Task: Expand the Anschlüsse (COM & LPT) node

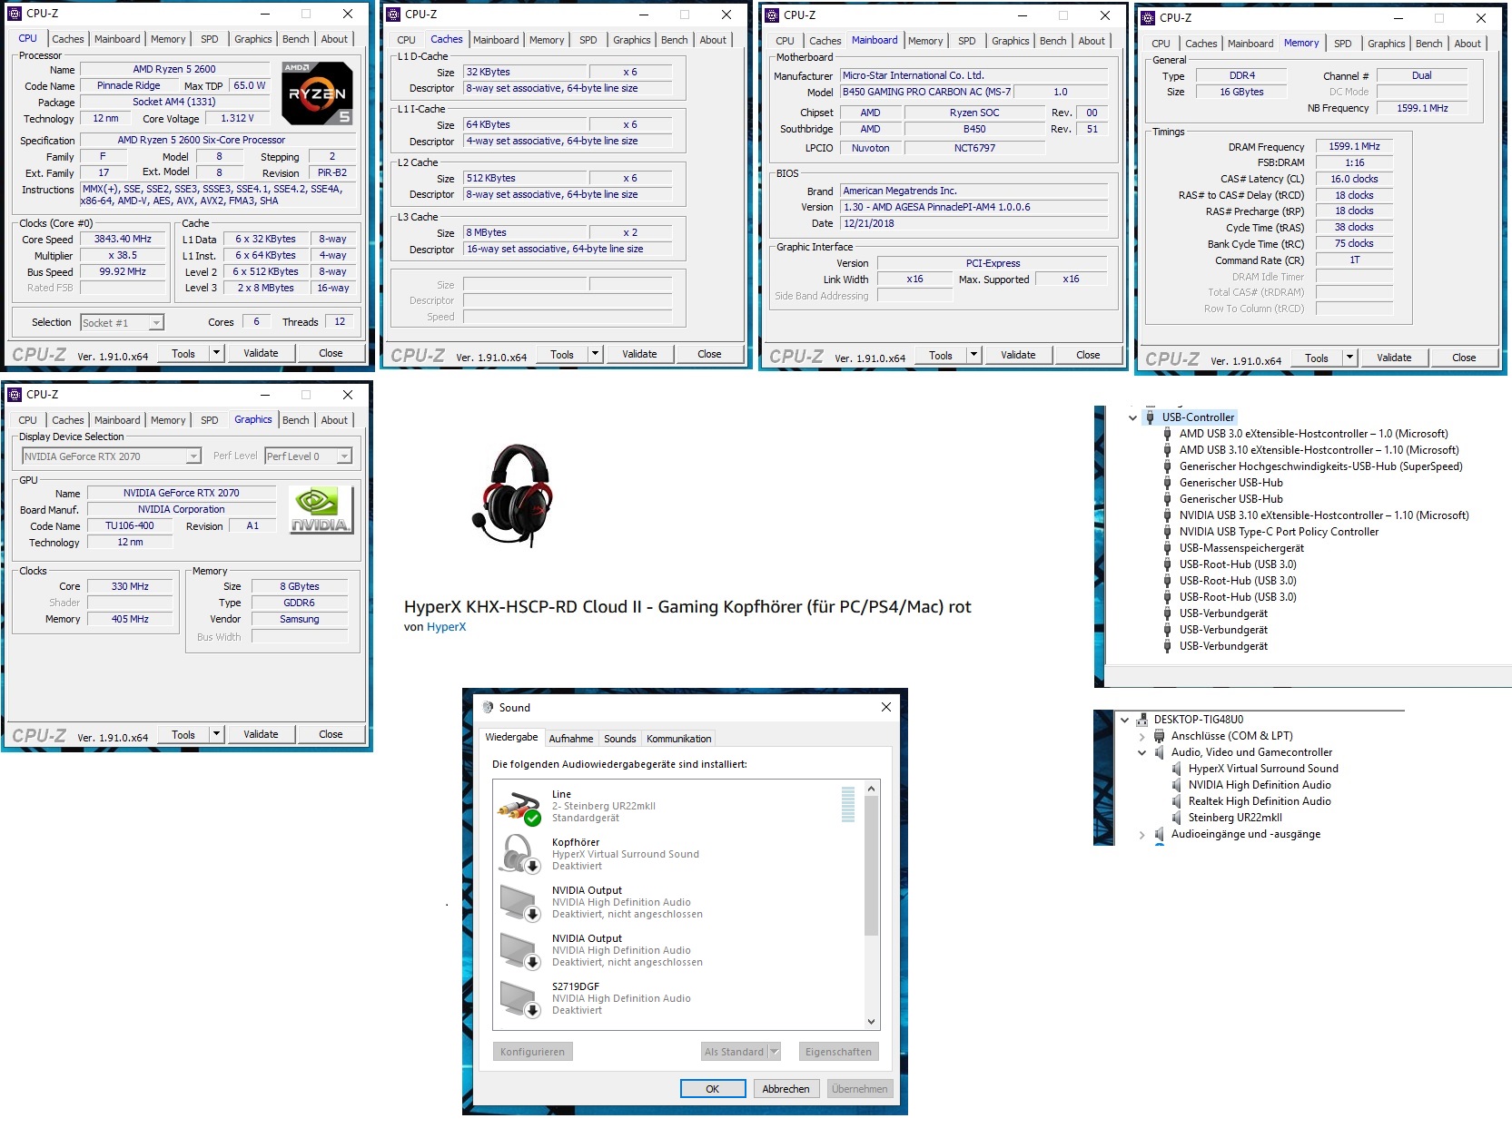Action: point(1141,737)
